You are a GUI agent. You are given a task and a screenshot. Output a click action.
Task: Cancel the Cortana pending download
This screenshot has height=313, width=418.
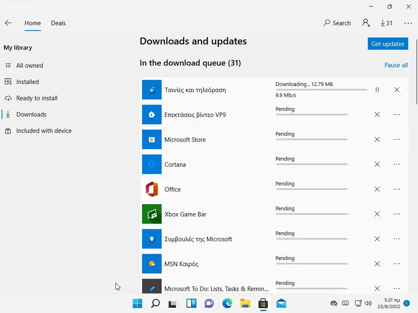point(377,164)
